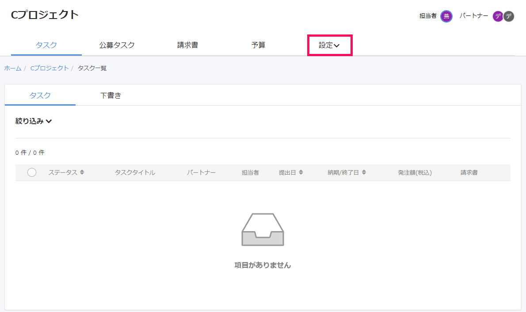Expand the 絞り込み filter section
Image resolution: width=526 pixels, height=312 pixels.
(34, 121)
